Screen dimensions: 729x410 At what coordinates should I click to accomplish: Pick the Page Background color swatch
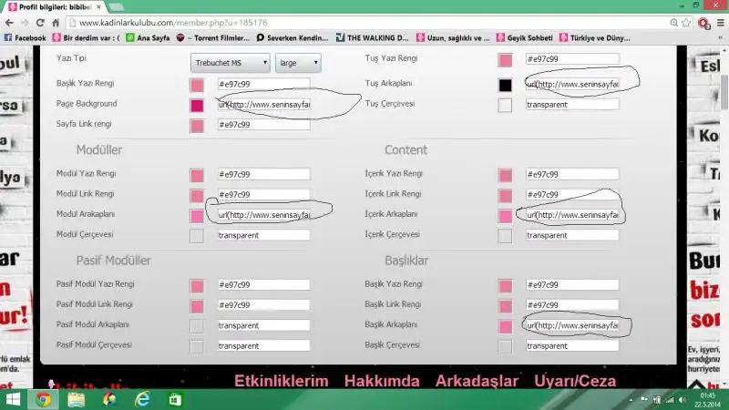tap(197, 105)
